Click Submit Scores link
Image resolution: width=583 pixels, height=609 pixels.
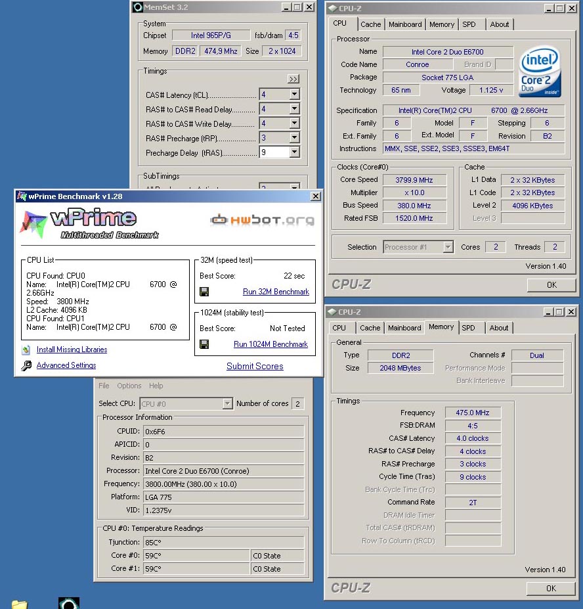click(x=255, y=367)
